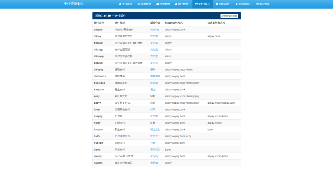Viewport: 333px width, 169px height.
Task: Open the AdaPay author link
Action: point(154,30)
